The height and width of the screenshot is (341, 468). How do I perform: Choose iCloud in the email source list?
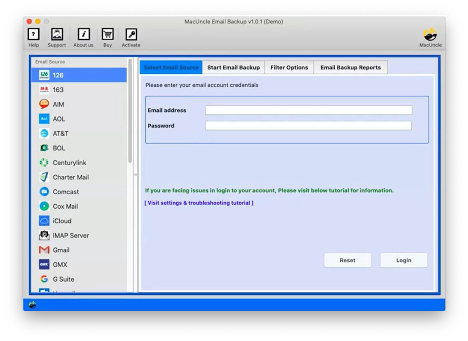point(62,221)
